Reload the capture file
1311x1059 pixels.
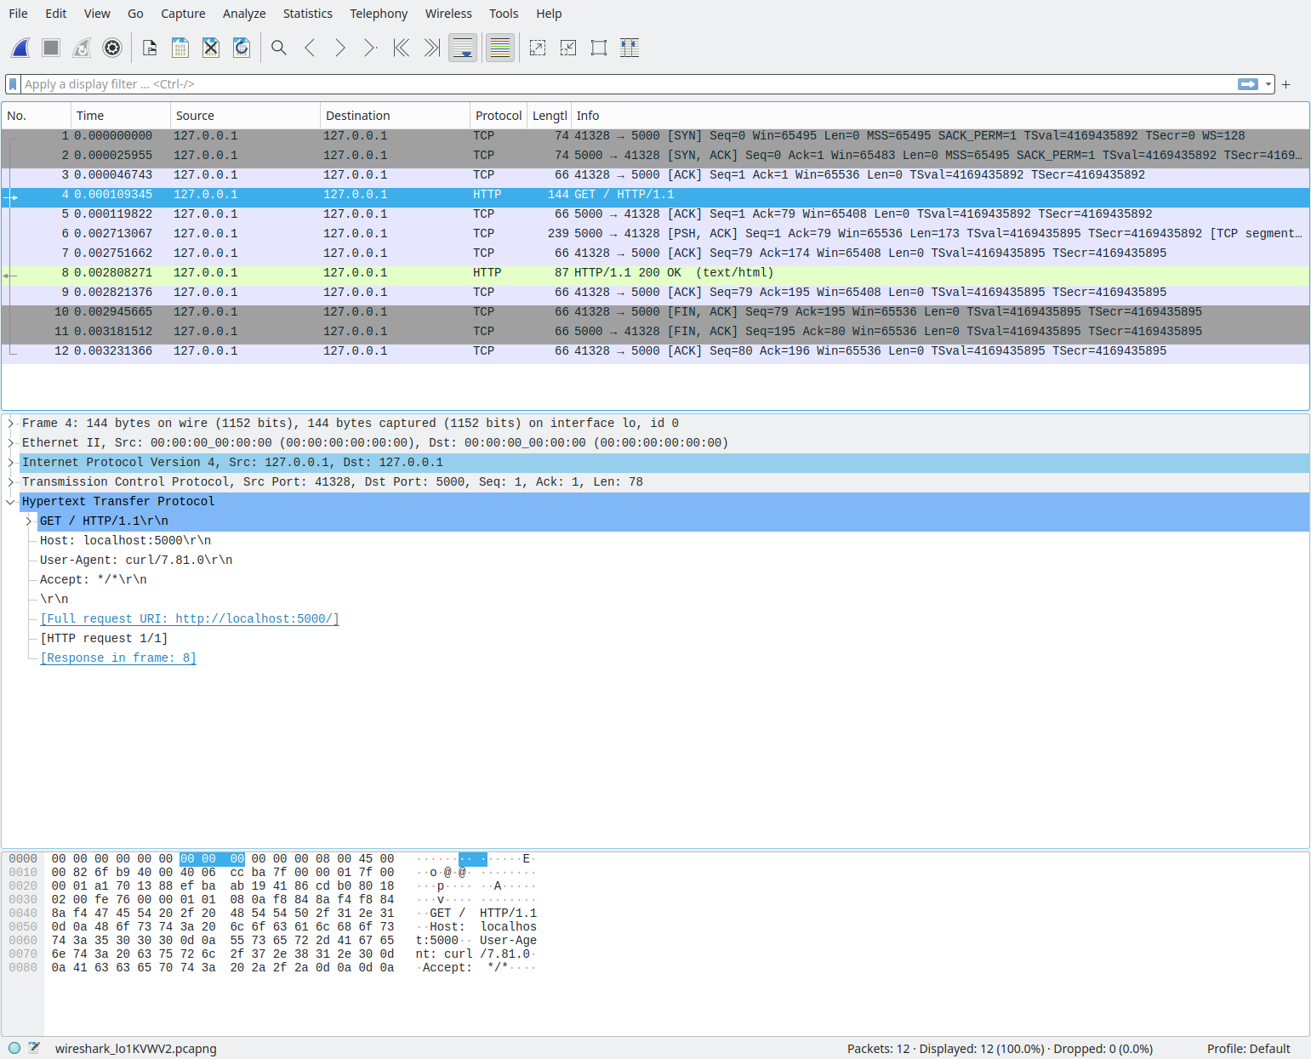pos(242,48)
